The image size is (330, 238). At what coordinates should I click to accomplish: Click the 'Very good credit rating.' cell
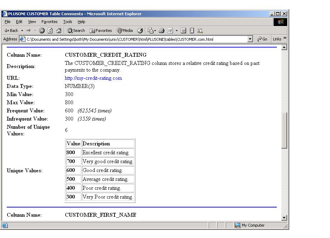108,161
